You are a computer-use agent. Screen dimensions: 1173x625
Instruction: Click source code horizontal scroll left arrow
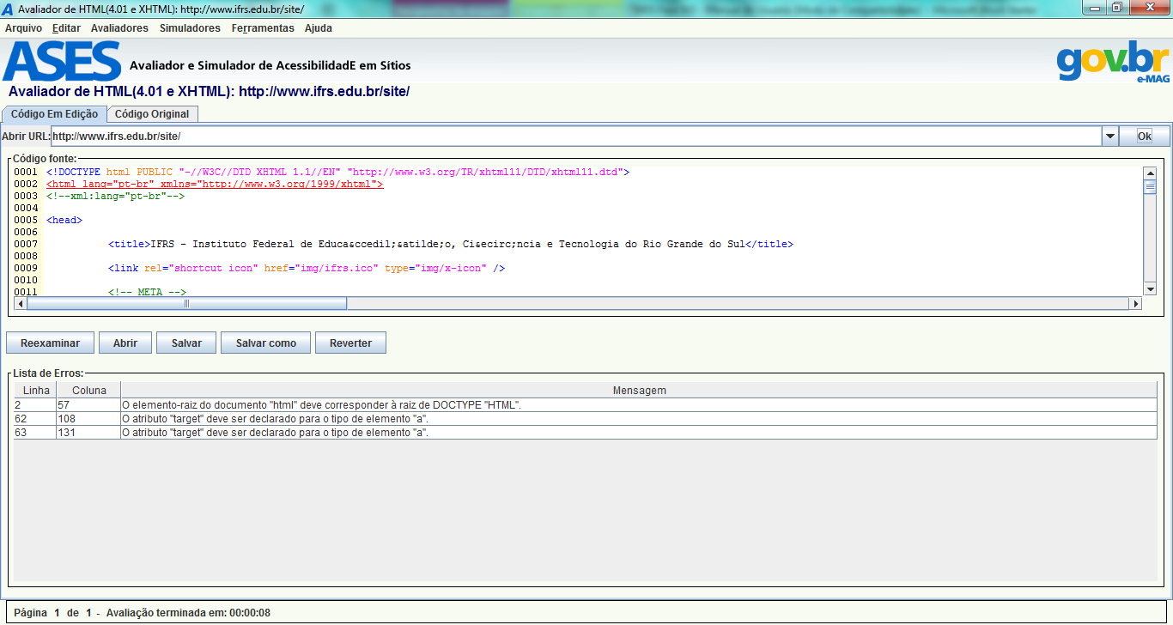[21, 303]
